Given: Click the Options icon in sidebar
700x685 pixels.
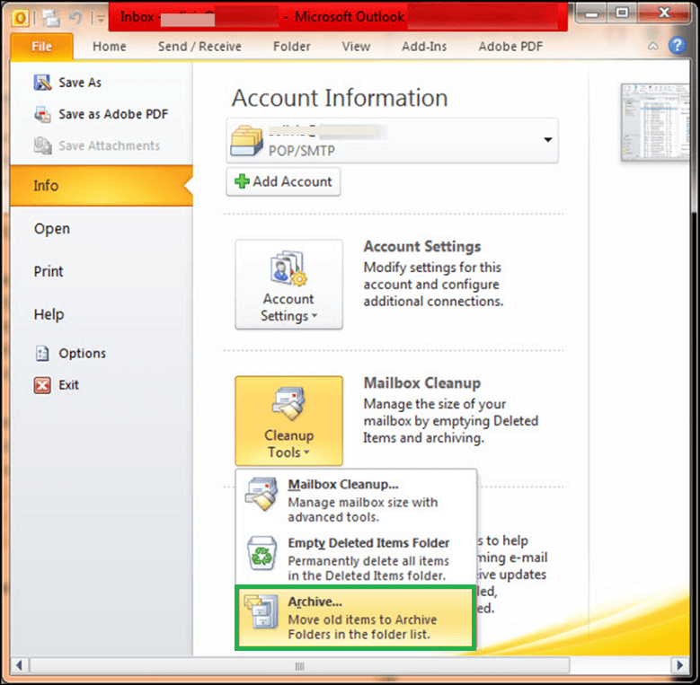Looking at the screenshot, I should tap(42, 353).
